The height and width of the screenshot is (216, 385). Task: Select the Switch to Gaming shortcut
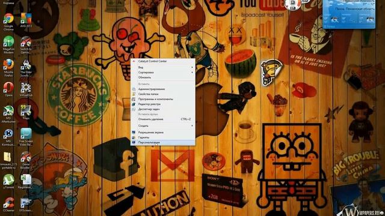click(26, 45)
